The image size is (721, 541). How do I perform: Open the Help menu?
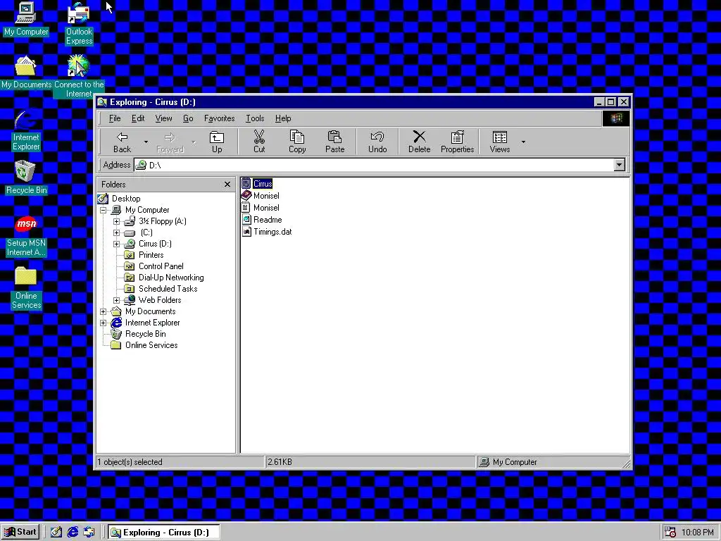[283, 118]
